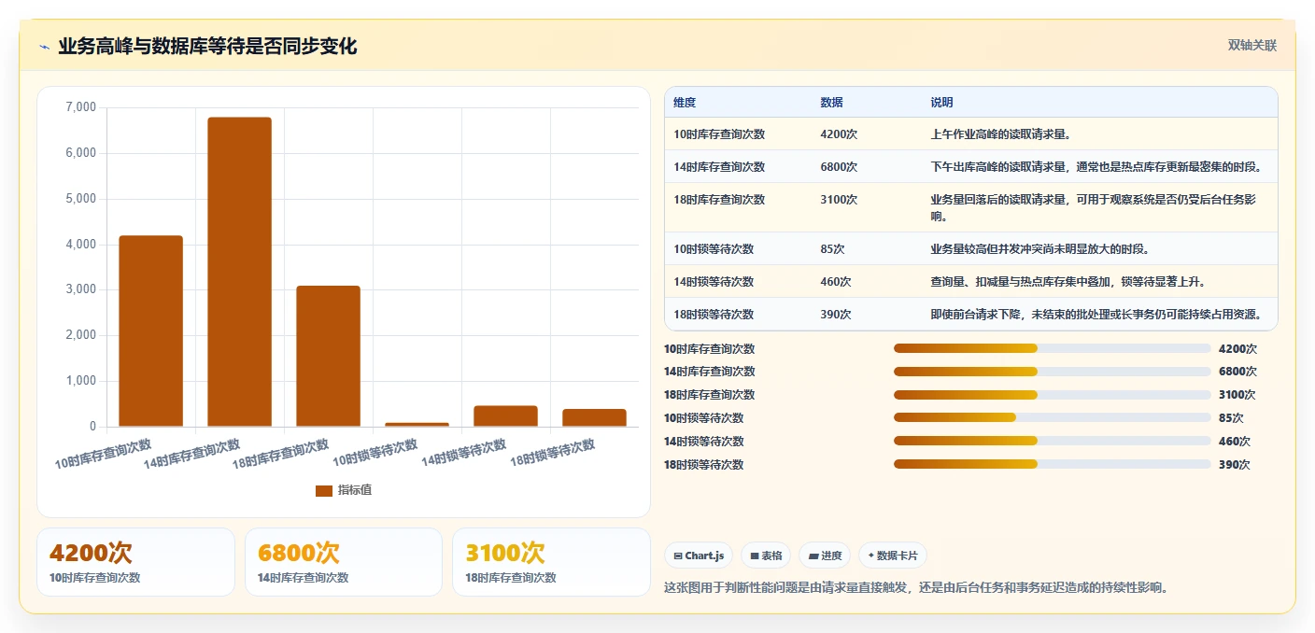The height and width of the screenshot is (633, 1315).
Task: Click the 460次 value in table
Action: tap(835, 282)
